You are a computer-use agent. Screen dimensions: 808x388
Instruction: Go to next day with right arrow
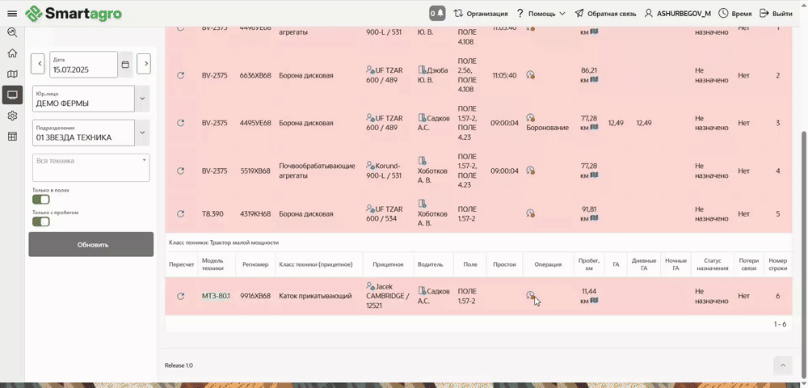pyautogui.click(x=143, y=65)
